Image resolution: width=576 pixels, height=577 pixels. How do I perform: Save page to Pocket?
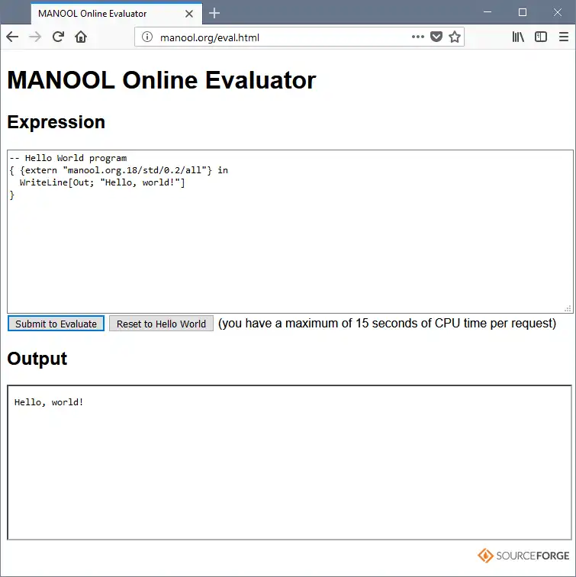pyautogui.click(x=436, y=37)
